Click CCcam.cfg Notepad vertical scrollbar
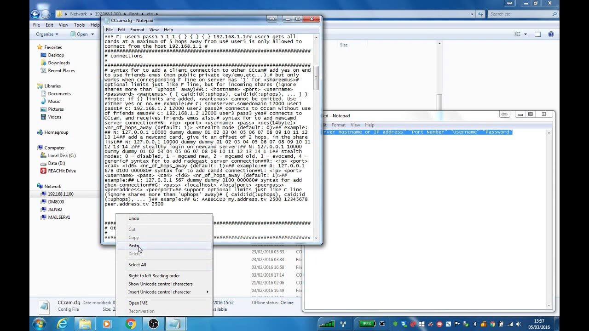Viewport: 589px width, 331px height. [x=316, y=137]
